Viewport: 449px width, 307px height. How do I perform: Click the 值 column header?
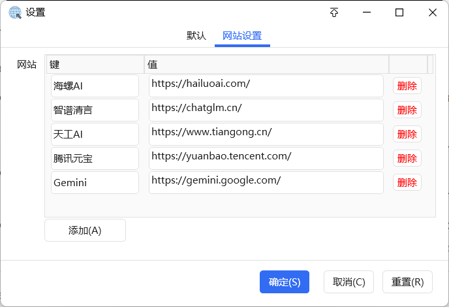(x=266, y=64)
